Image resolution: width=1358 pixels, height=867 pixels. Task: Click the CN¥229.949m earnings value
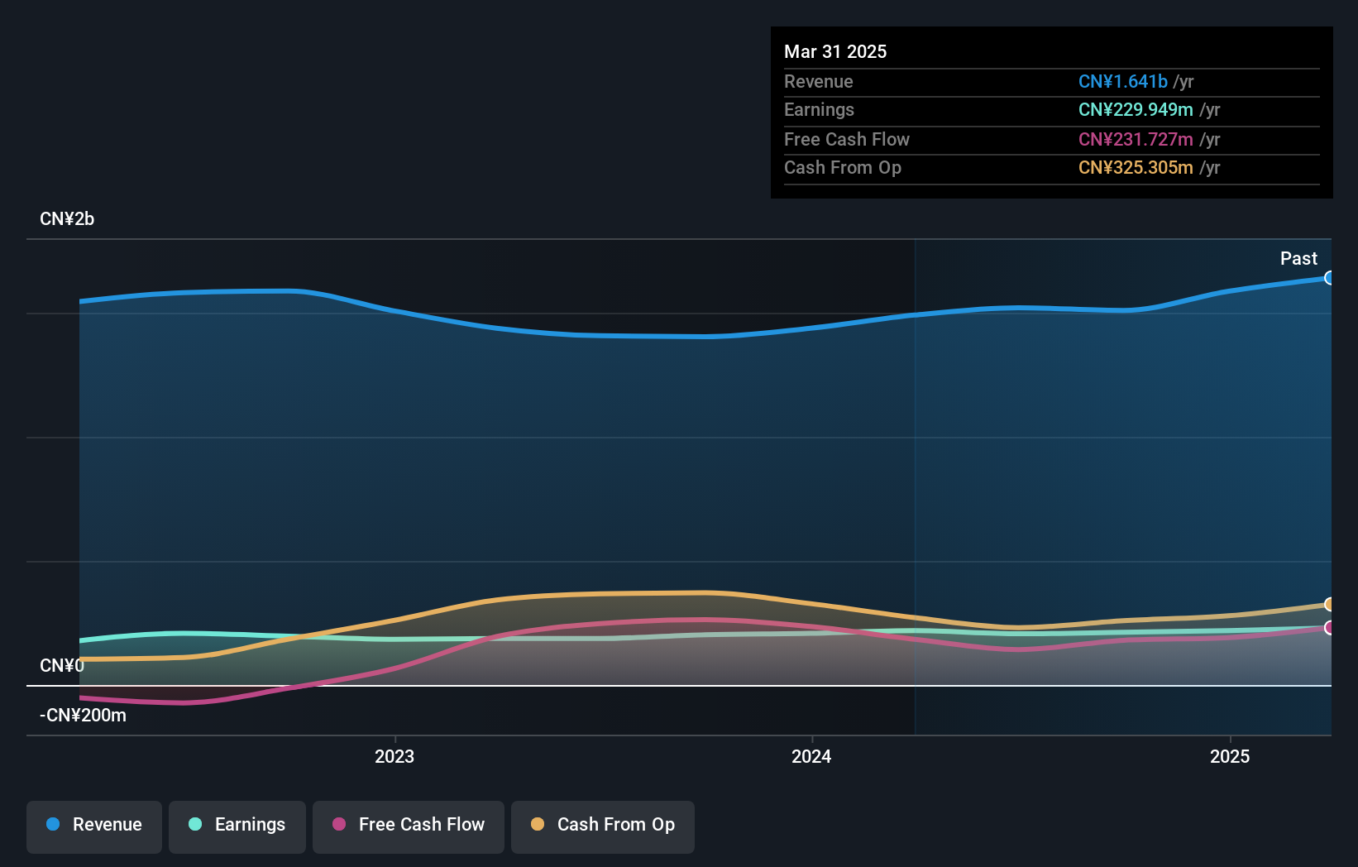[x=1136, y=109]
